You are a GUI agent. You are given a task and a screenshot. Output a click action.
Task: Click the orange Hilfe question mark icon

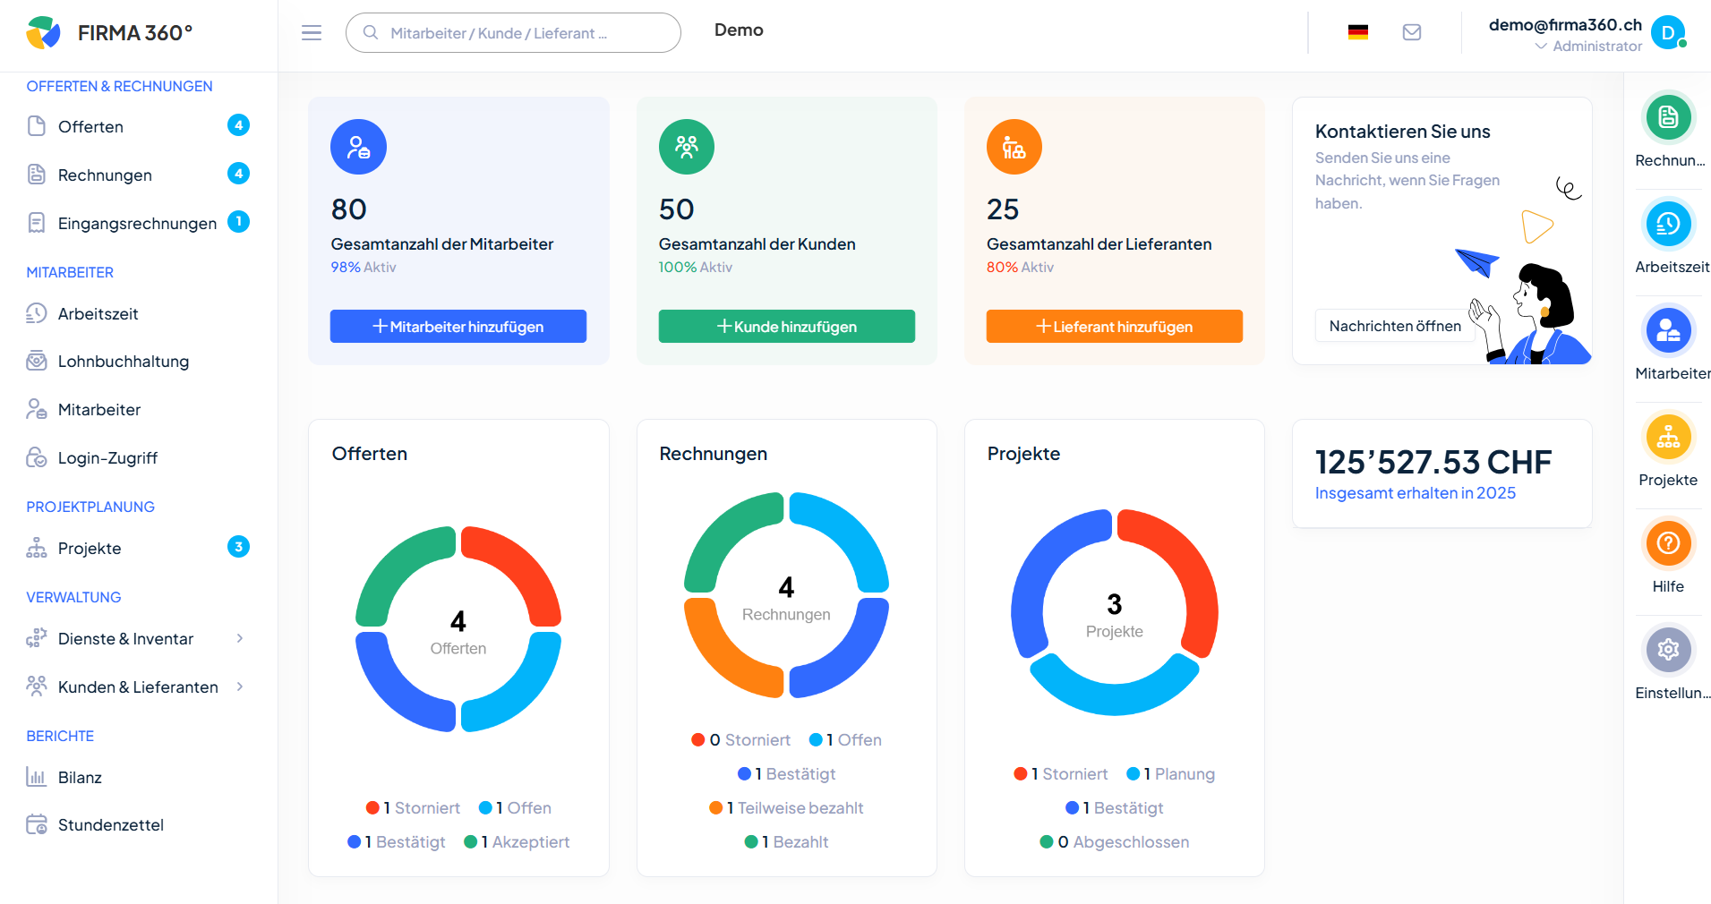point(1668,543)
